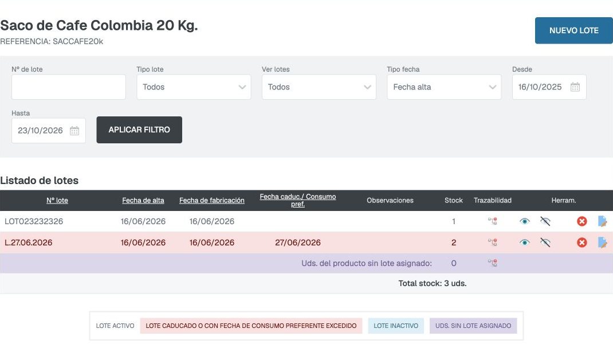Click Total stock: 3 uds. text
This screenshot has width=613, height=344.
(x=433, y=283)
